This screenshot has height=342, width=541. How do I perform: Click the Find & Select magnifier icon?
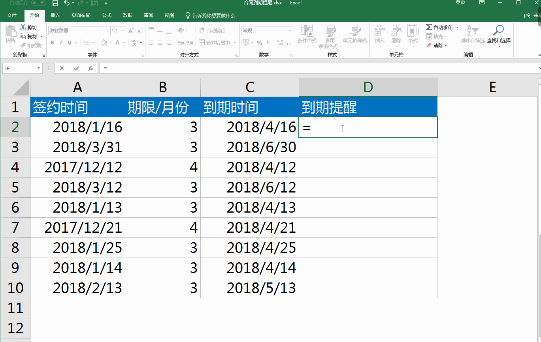499,30
